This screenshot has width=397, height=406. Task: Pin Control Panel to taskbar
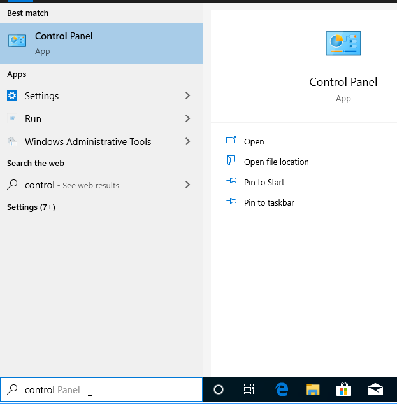click(x=269, y=203)
